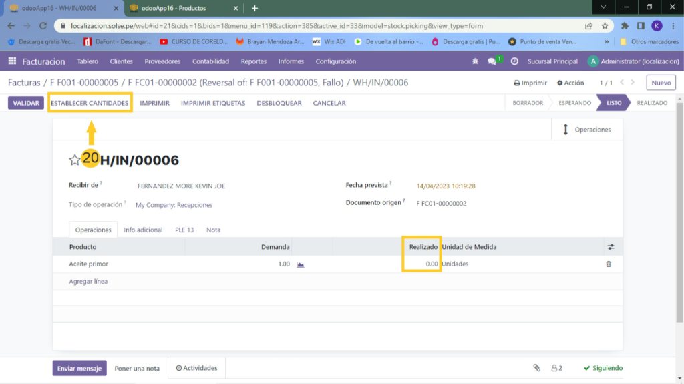Open the clock activities icon in navbar
This screenshot has height=384, width=684.
point(514,61)
